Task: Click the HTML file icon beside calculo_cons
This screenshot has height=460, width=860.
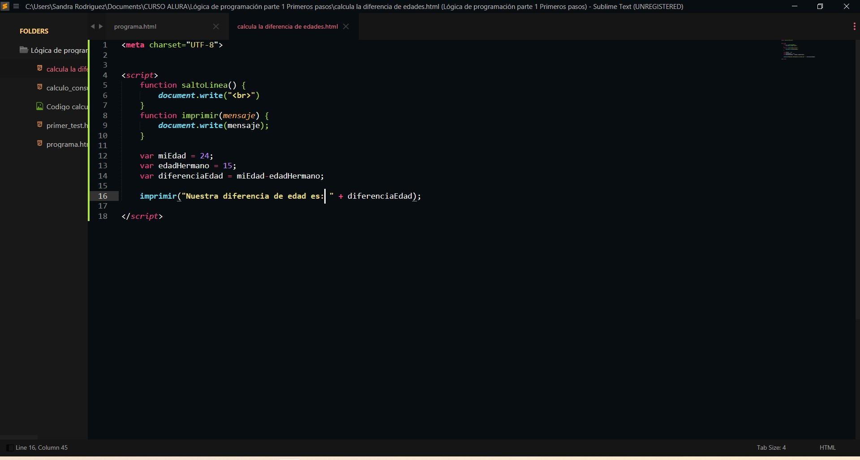Action: tap(39, 87)
